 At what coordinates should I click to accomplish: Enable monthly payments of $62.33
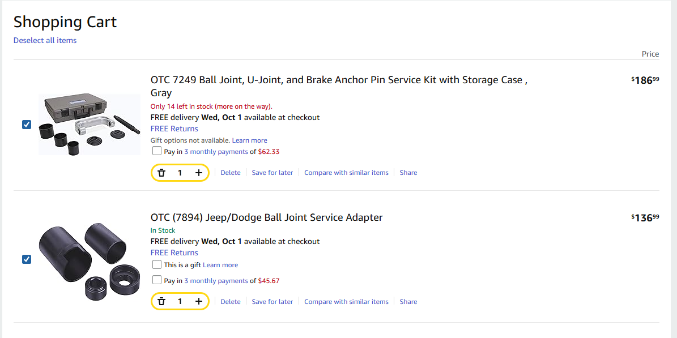point(157,151)
